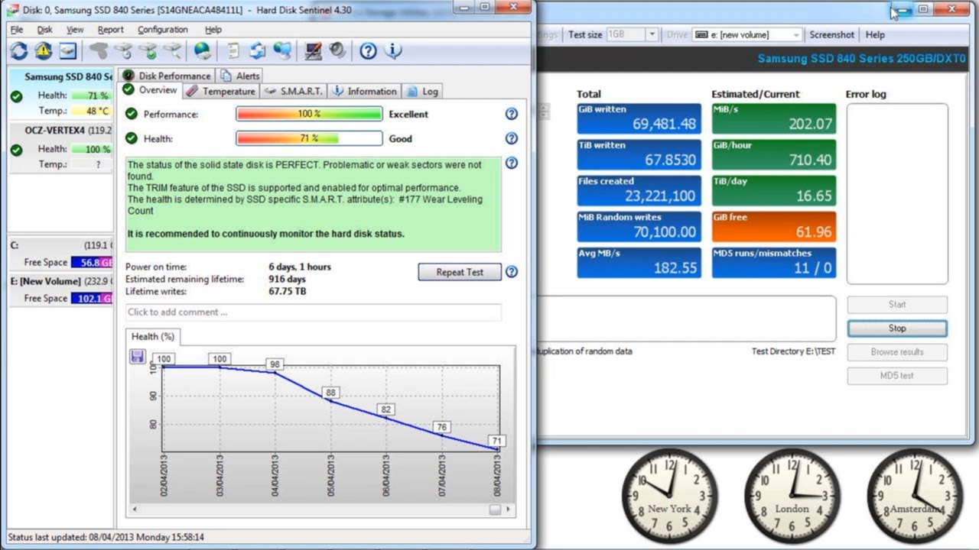Click the London clock gadget
This screenshot has height=550, width=979.
[792, 497]
